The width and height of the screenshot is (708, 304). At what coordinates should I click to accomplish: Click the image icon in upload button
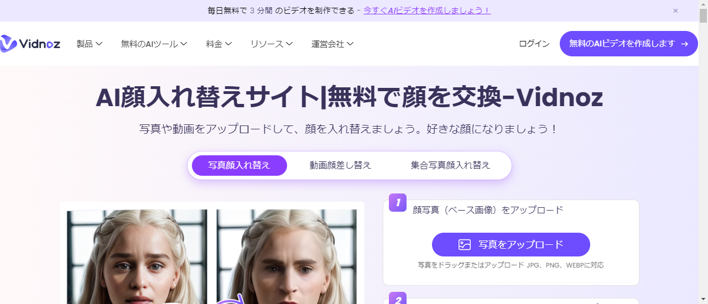pos(465,244)
